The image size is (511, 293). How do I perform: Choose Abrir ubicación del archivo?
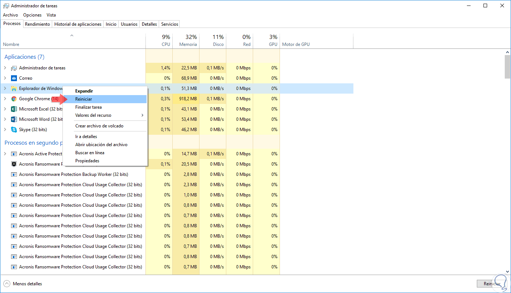pos(105,145)
